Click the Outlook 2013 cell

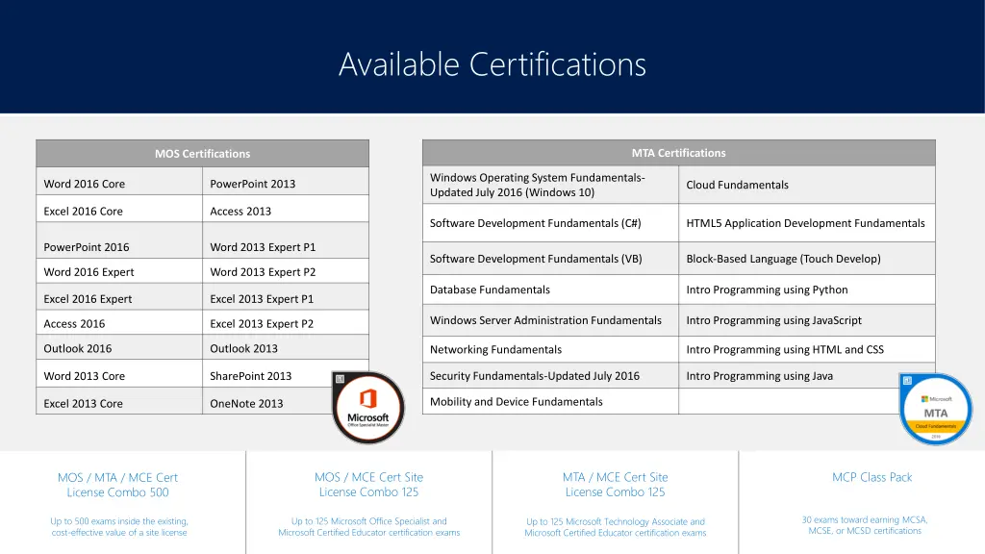285,348
